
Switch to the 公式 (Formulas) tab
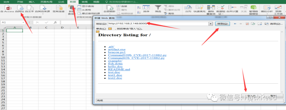point(61,2)
